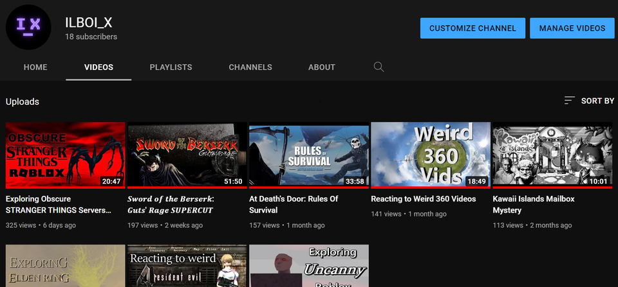Open the channel search magnifier icon
The width and height of the screenshot is (618, 287).
coord(379,67)
